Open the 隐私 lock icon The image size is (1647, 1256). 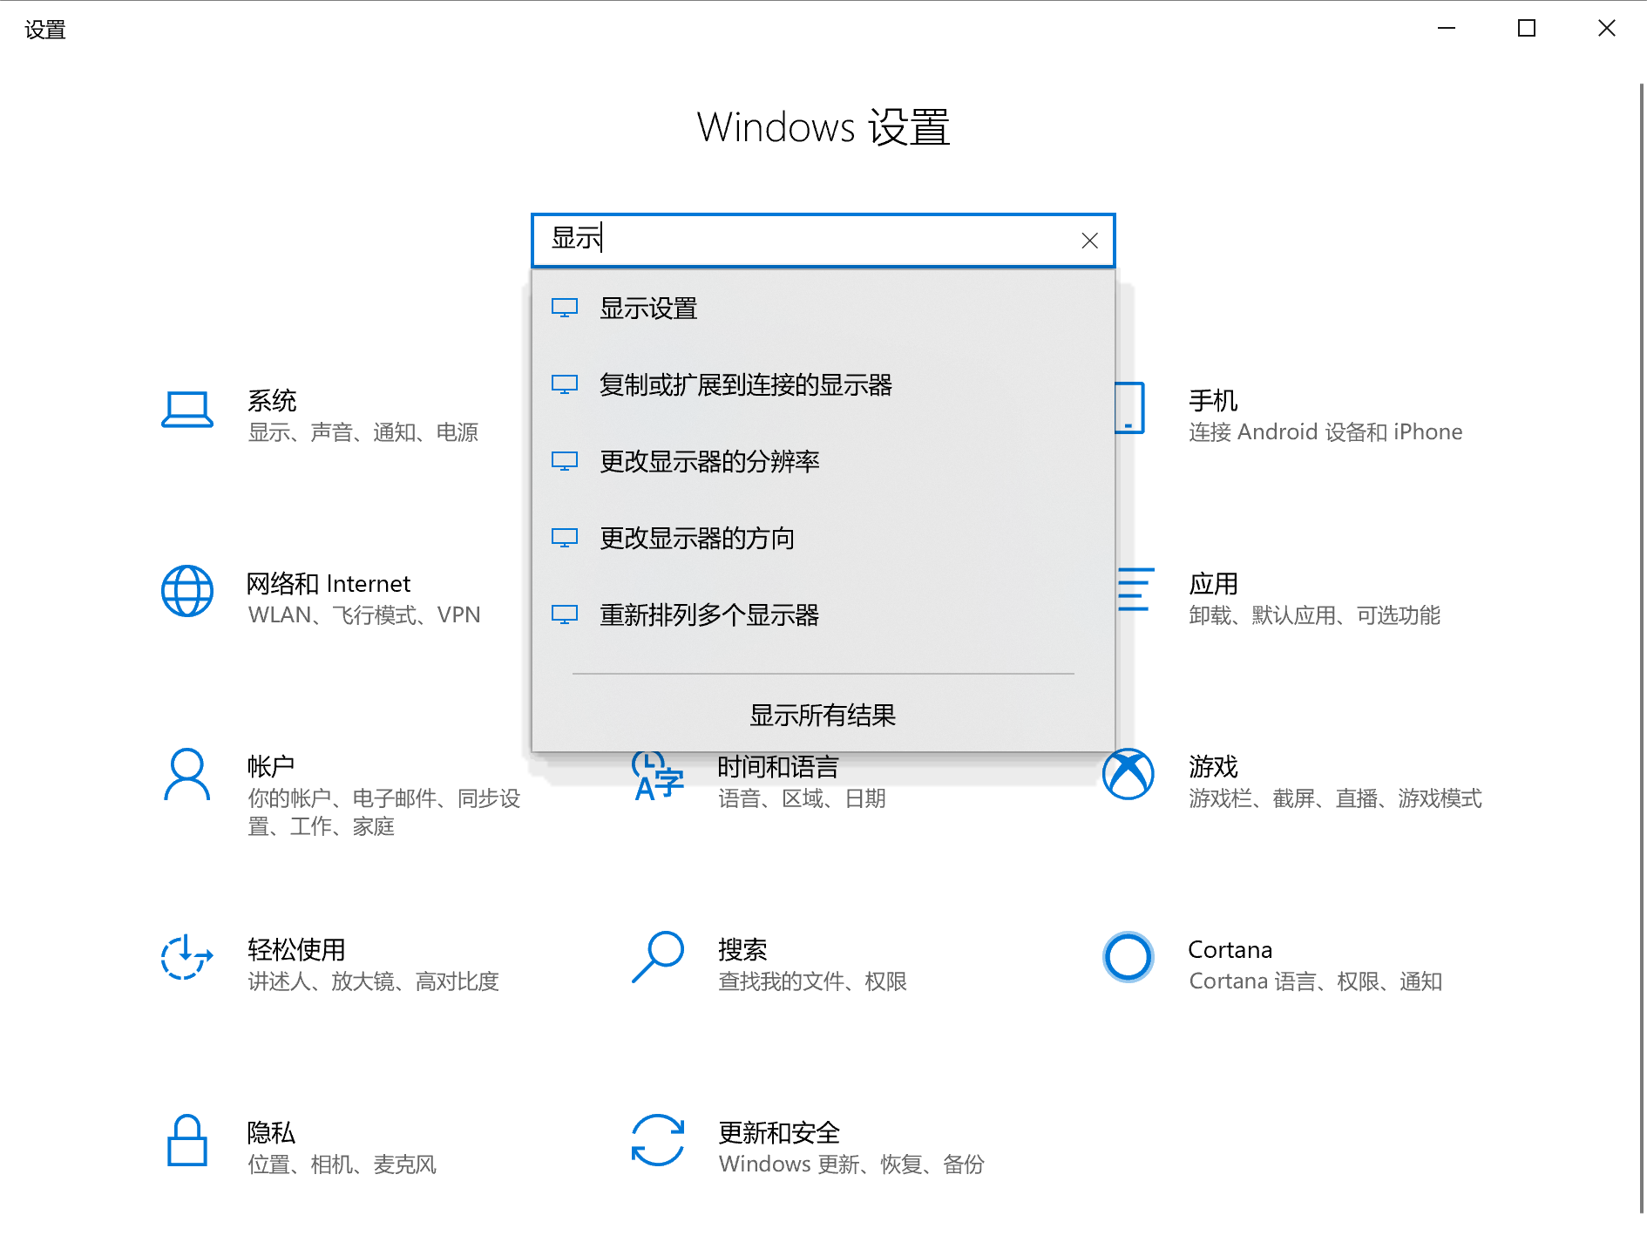(x=186, y=1140)
